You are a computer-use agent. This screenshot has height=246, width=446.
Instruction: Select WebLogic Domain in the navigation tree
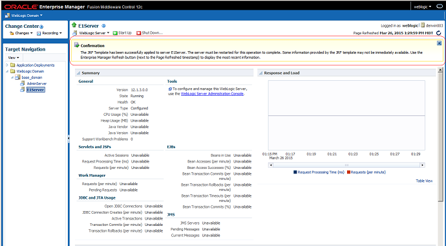tap(30, 71)
